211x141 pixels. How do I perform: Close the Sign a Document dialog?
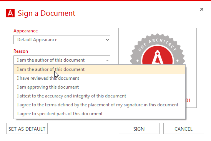click(x=201, y=9)
